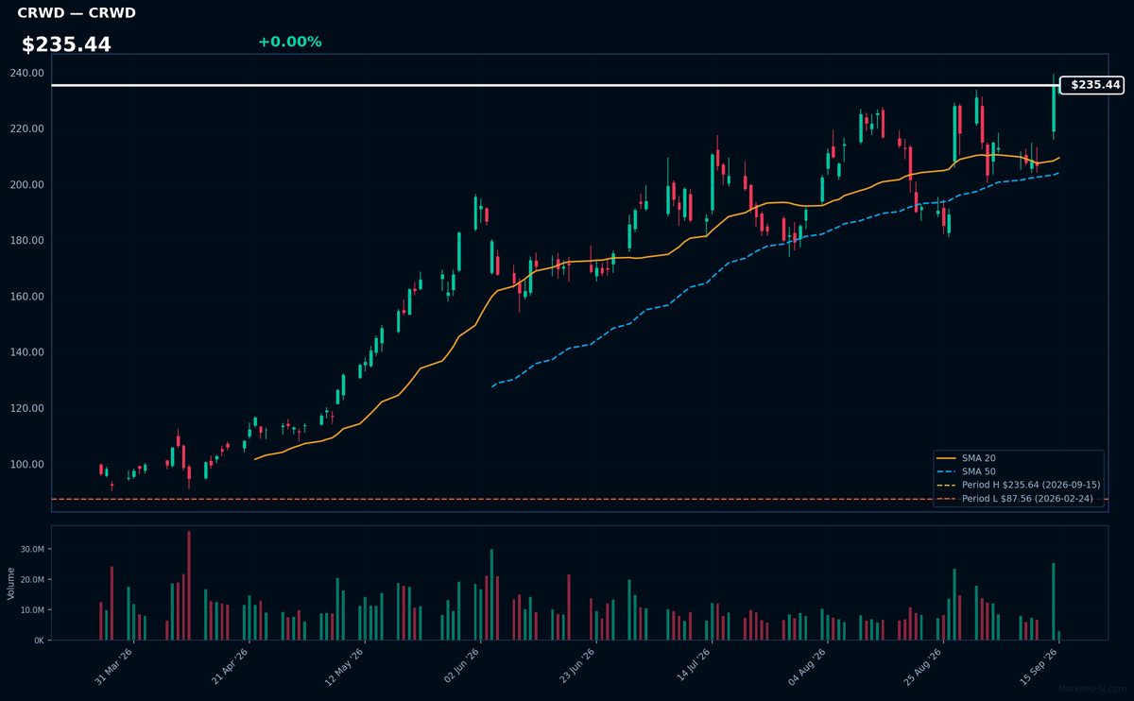Click the 23 Jun '26 date label
Screen dimensions: 1134x701
pyautogui.click(x=576, y=666)
